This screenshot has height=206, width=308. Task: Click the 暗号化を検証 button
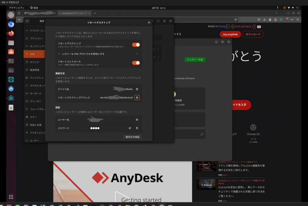[132, 137]
